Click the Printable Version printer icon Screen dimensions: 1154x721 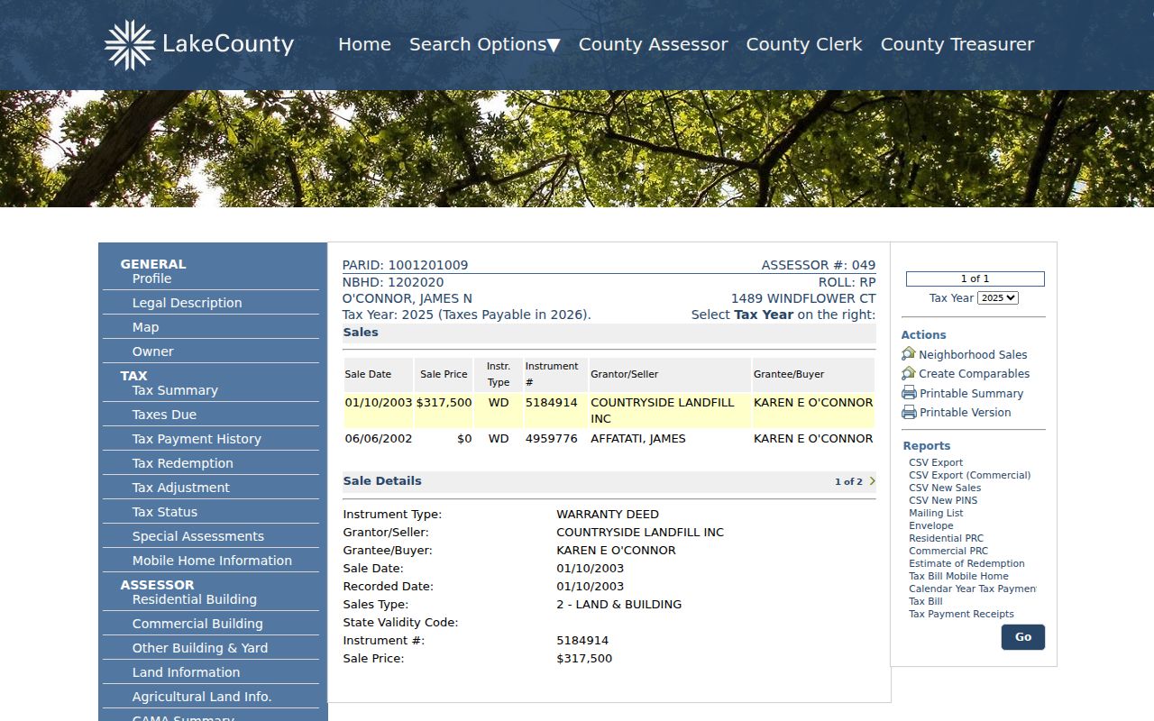(909, 412)
